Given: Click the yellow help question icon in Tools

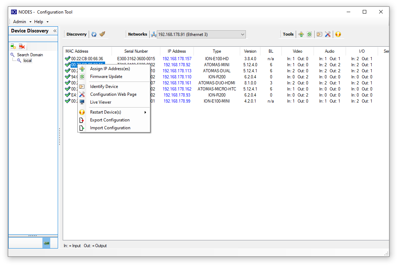Looking at the screenshot, I should 337,34.
